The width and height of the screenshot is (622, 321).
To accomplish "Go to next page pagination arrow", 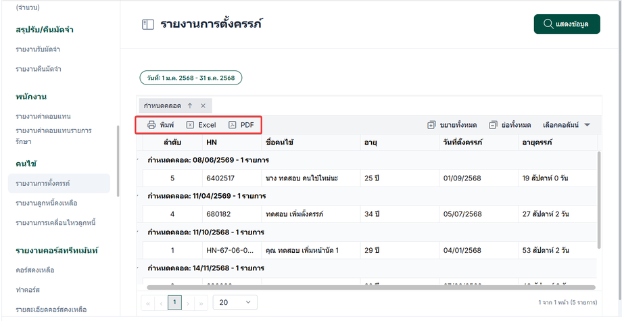I will pos(188,303).
